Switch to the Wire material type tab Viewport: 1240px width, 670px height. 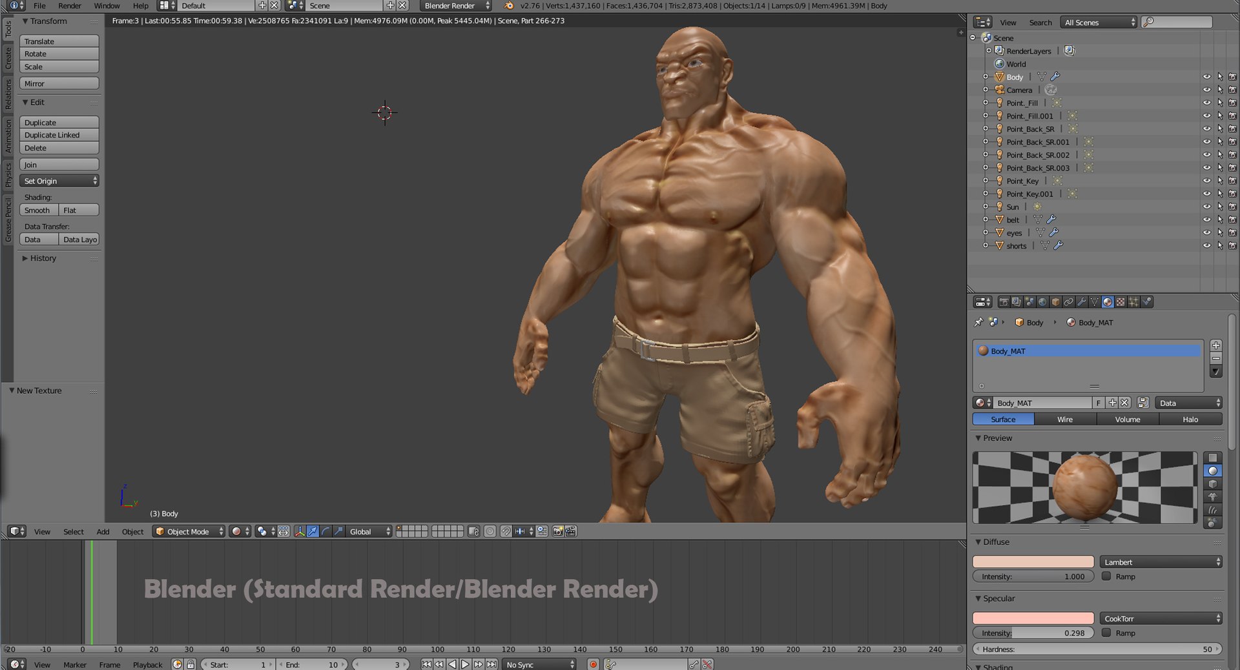tap(1065, 420)
